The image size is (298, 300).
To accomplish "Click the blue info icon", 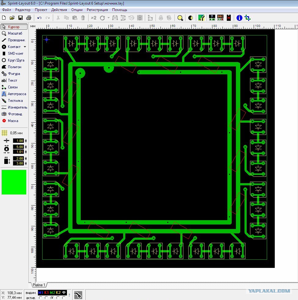I will tap(239, 18).
